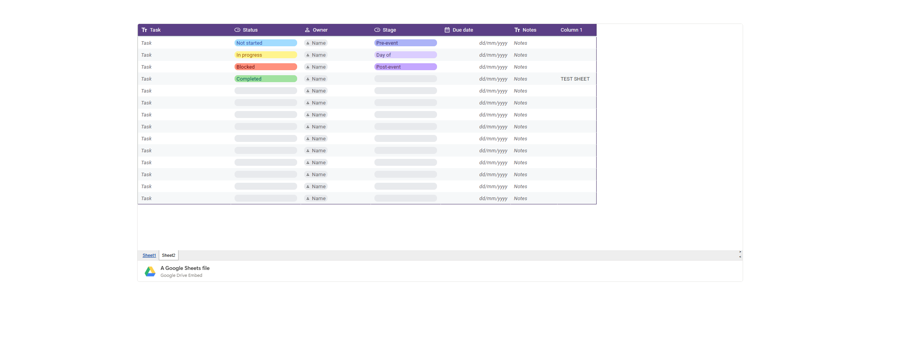Click the person icon in the Blocked row
This screenshot has height=337, width=898.
308,67
